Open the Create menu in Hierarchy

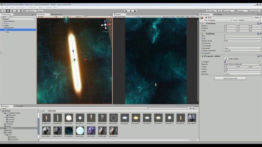click(x=4, y=17)
